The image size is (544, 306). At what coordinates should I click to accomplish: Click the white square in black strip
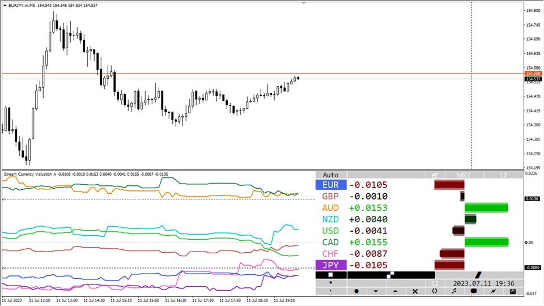[x=330, y=275]
